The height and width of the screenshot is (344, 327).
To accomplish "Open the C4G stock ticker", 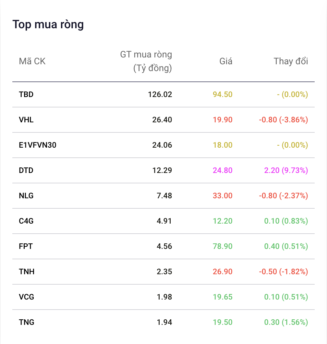I will [26, 221].
